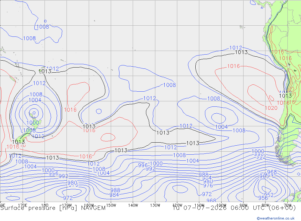Image resolution: width=301 pixels, height=221 pixels.
Task: Select the 140W longitude label
Action: click(133, 205)
